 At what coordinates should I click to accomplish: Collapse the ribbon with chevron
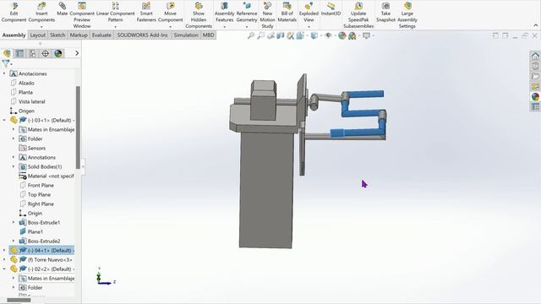click(x=535, y=25)
